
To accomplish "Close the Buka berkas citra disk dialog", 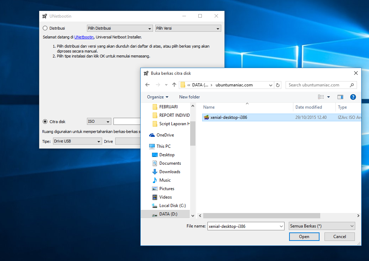I will coord(356,73).
